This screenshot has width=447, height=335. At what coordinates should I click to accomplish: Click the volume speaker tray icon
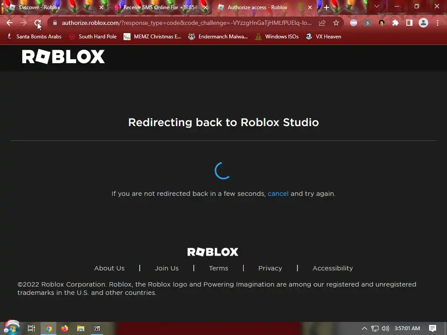click(385, 328)
